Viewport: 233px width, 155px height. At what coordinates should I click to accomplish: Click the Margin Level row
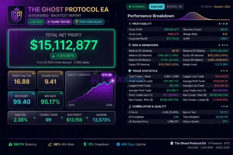click(205, 65)
